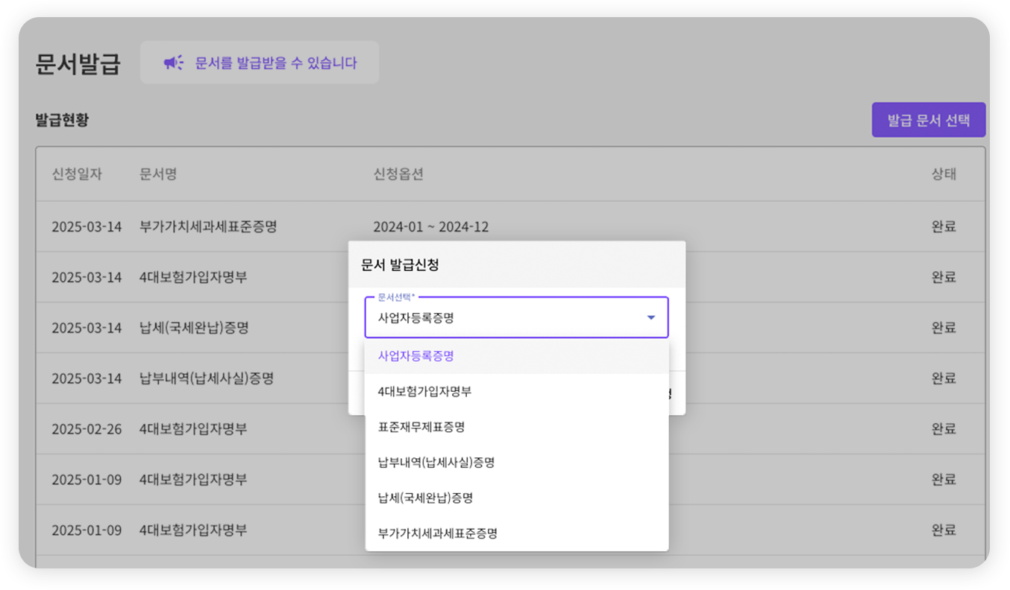Click the 문서선택 combo box showing 사업자등록증명
The height and width of the screenshot is (590, 1010).
[x=516, y=318]
